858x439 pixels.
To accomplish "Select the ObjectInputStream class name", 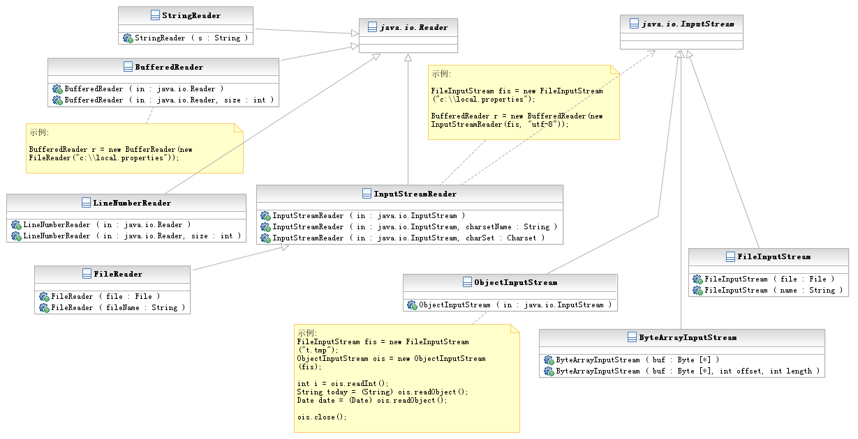I will [516, 282].
